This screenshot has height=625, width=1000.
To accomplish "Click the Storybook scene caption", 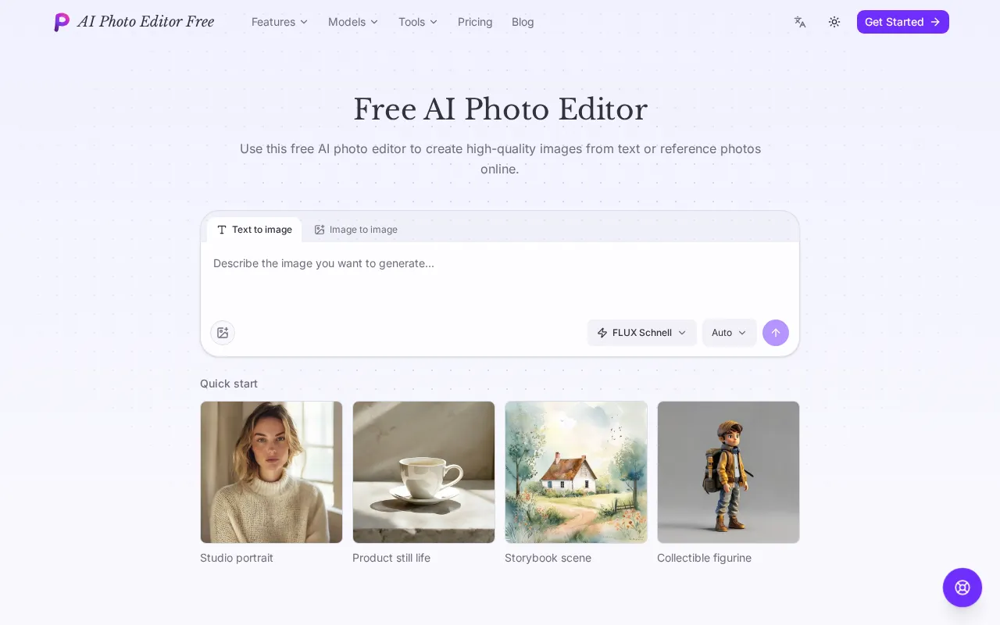I will pyautogui.click(x=548, y=558).
